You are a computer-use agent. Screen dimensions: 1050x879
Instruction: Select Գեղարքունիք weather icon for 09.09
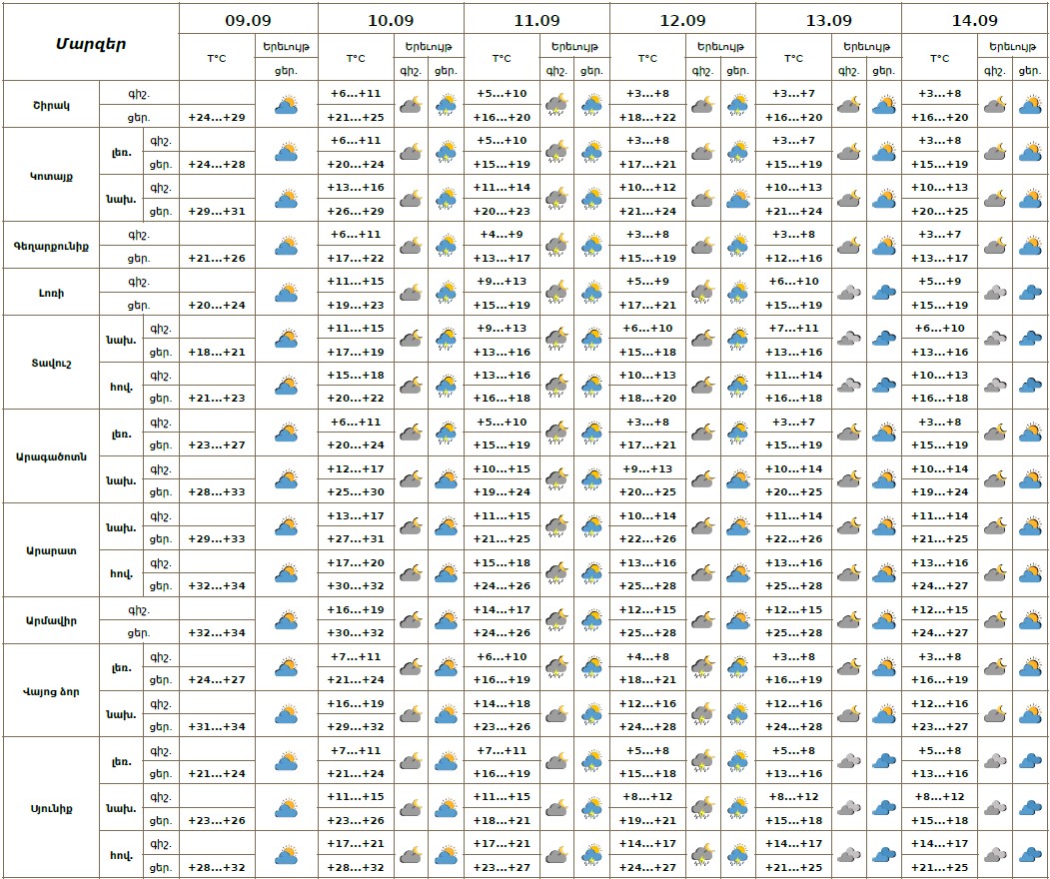[287, 246]
